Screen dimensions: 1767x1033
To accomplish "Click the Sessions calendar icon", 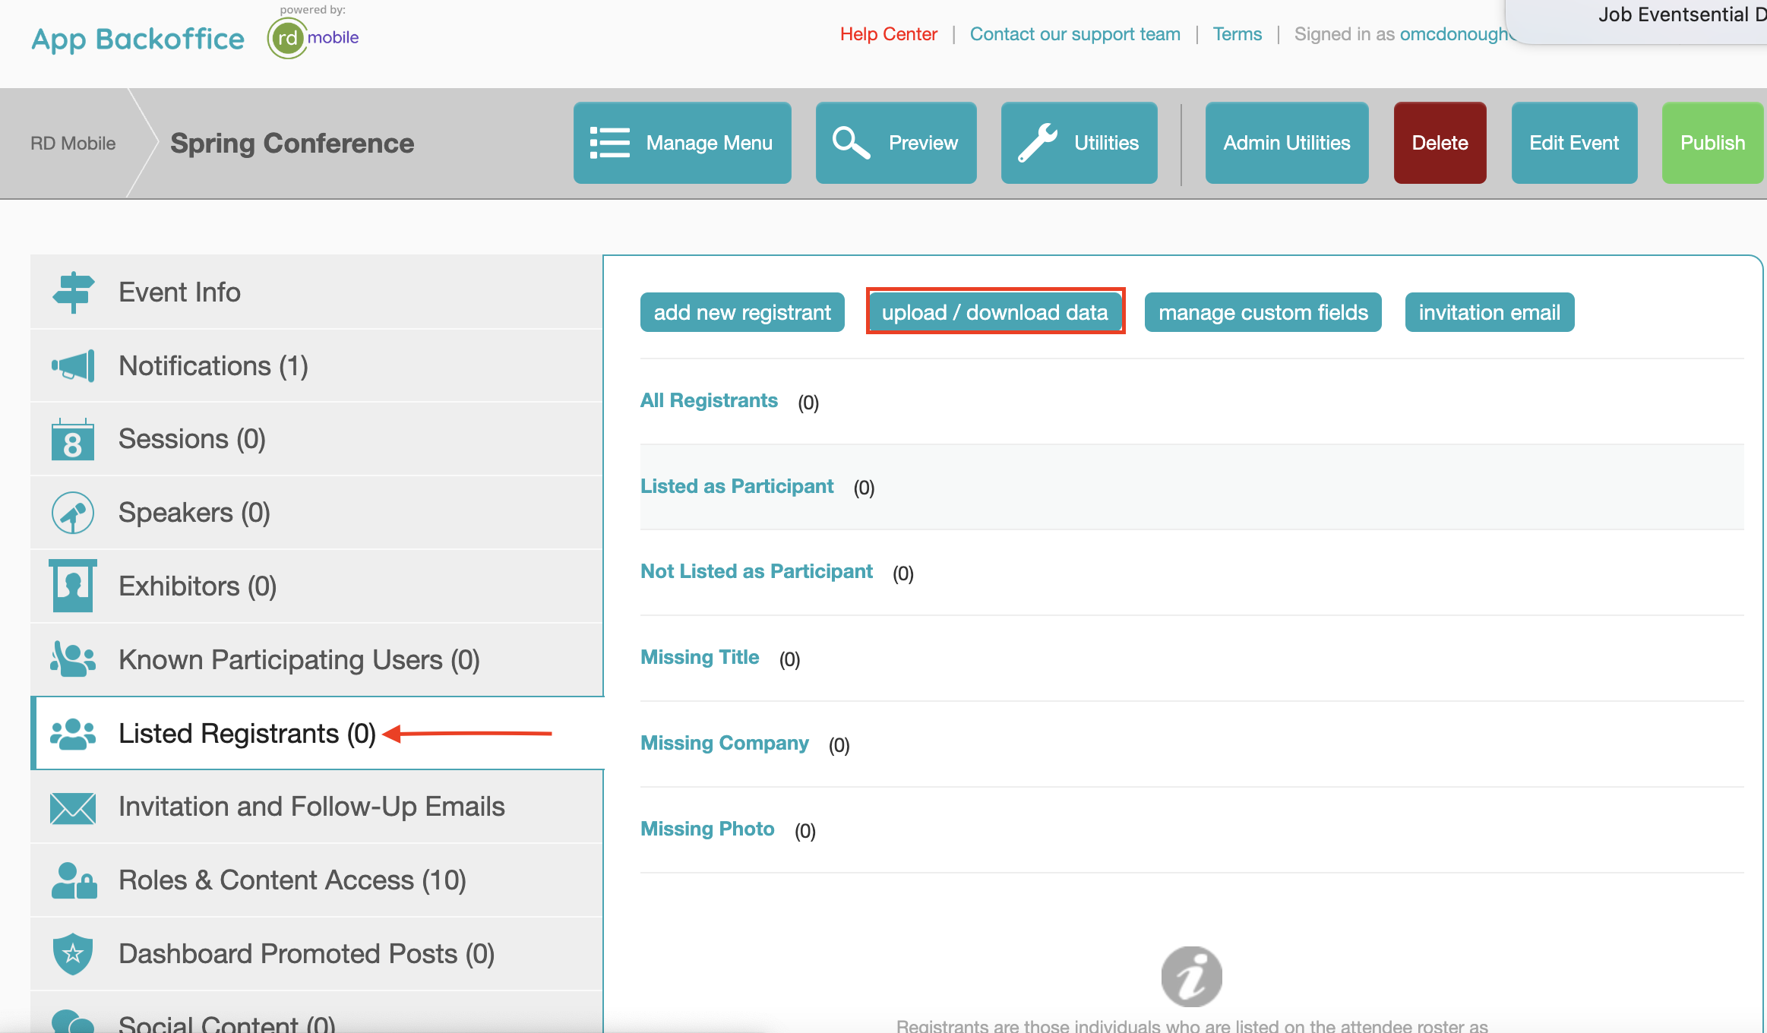I will [73, 440].
